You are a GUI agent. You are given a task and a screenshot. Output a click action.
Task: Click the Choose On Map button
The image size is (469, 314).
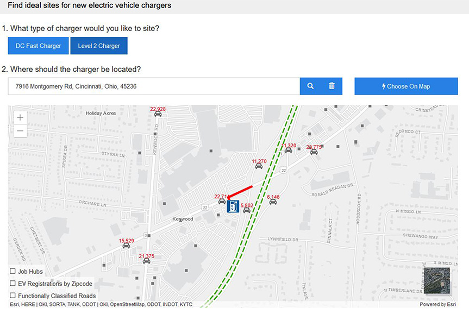[406, 86]
